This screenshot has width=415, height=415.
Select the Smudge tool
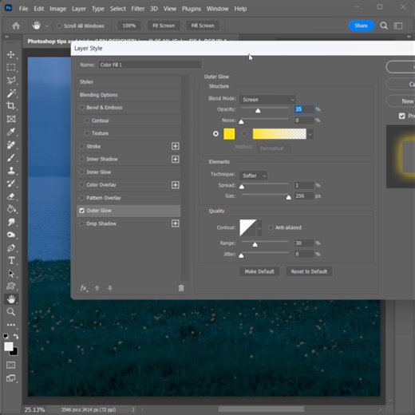coord(11,222)
